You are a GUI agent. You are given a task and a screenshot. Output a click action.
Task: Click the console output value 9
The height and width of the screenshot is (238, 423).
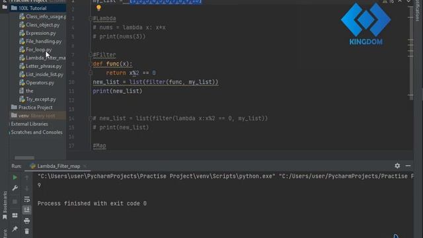pyautogui.click(x=40, y=185)
